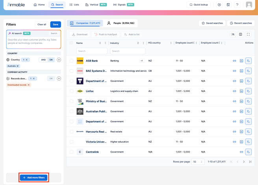Open the user profile avatar
The width and height of the screenshot is (258, 185).
coord(249,5)
